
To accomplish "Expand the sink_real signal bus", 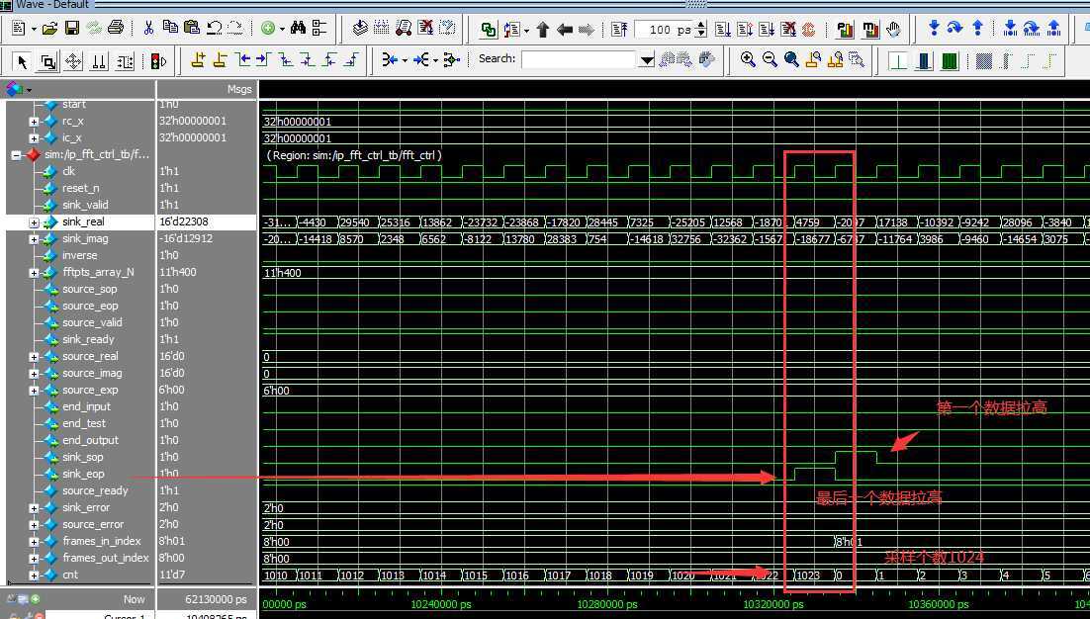I will (x=34, y=222).
